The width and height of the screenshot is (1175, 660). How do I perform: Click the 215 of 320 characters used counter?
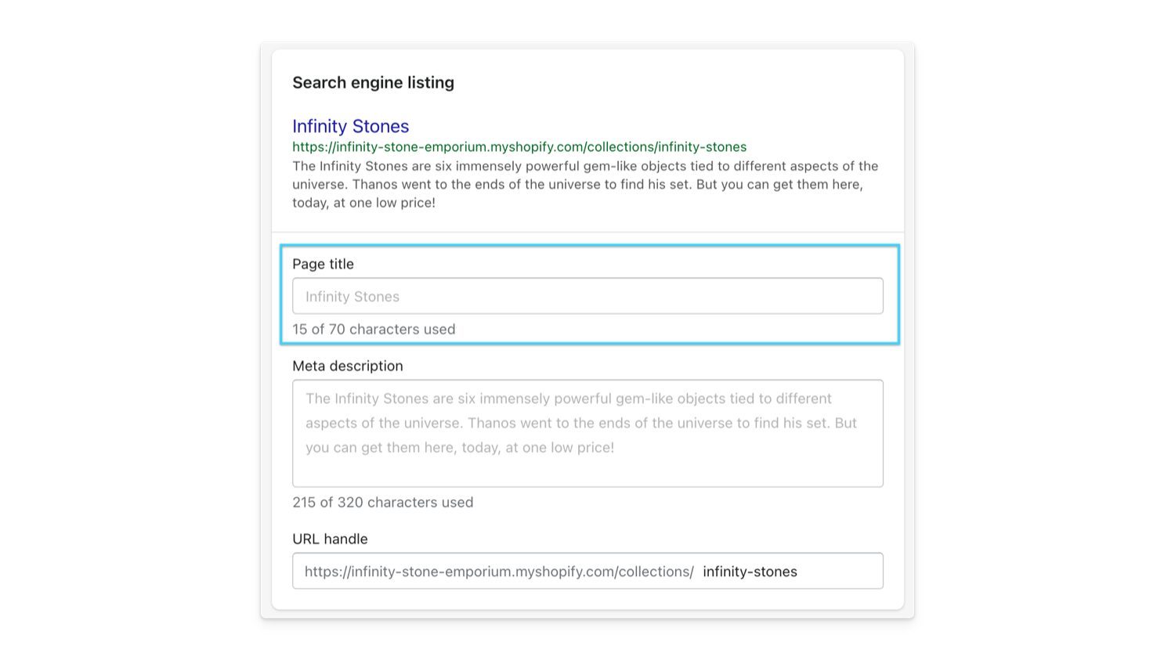(383, 502)
